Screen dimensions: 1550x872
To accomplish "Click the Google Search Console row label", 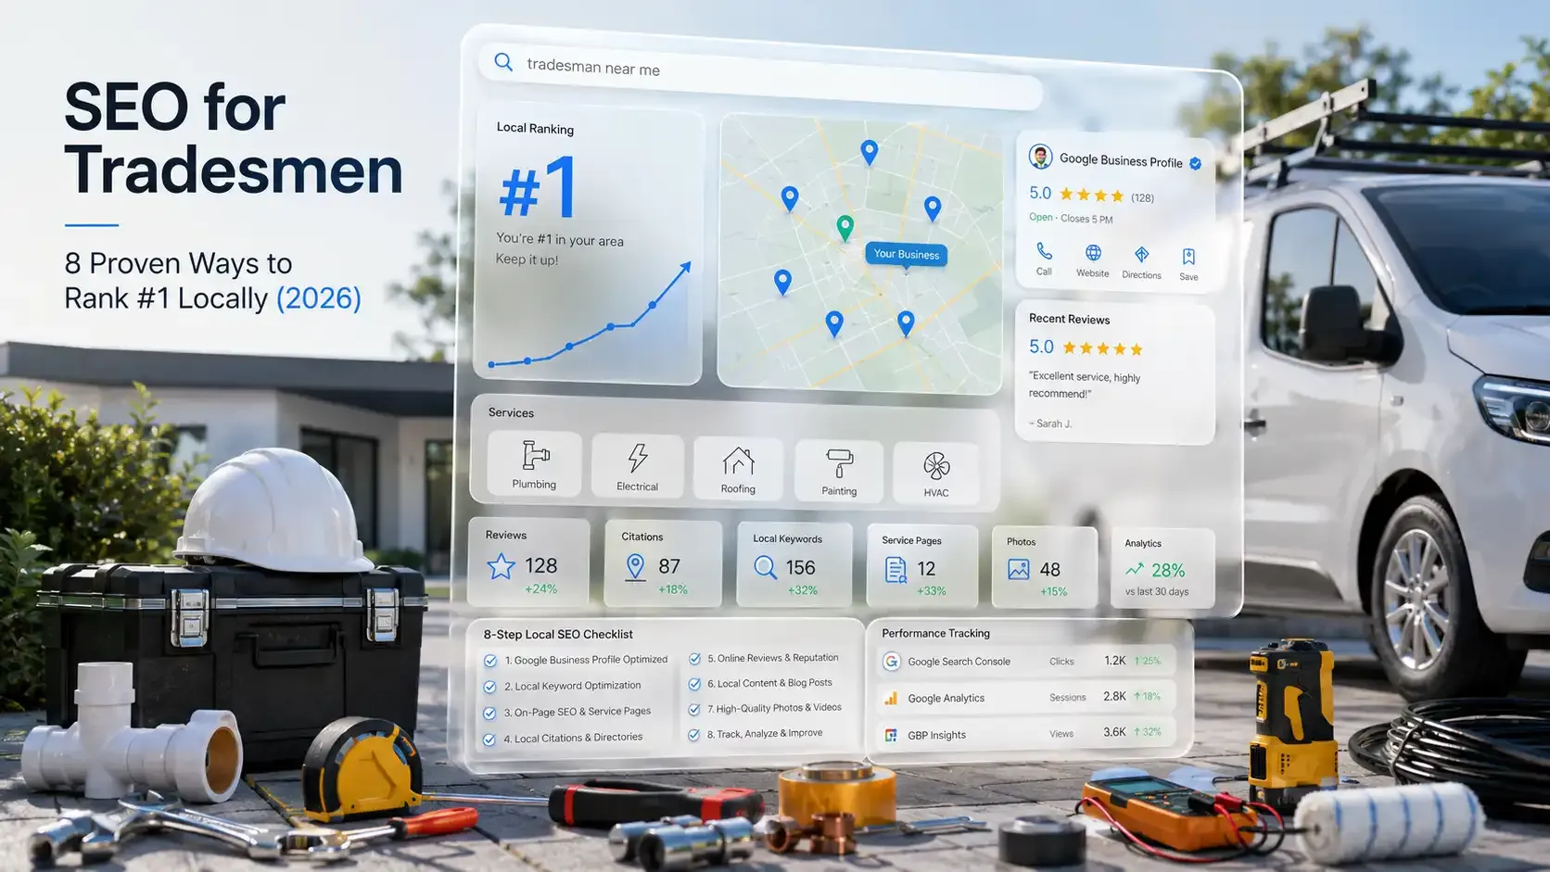I will pos(959,662).
